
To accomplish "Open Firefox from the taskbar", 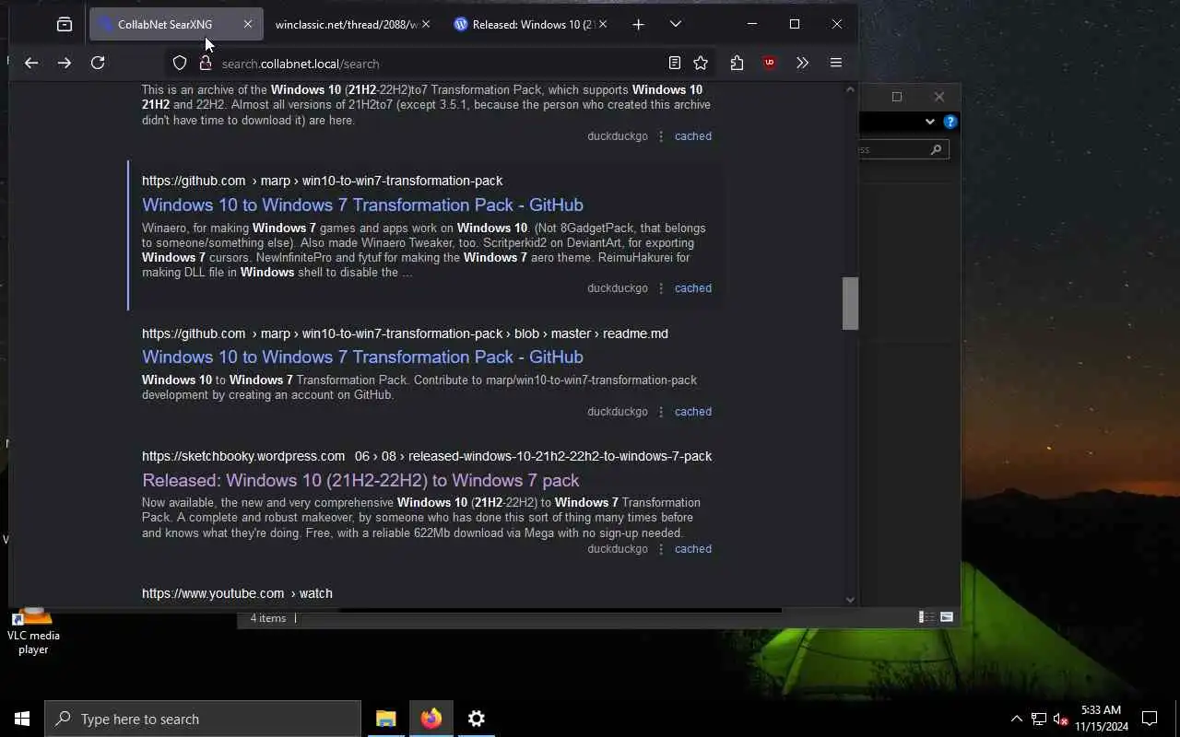I will (x=431, y=719).
